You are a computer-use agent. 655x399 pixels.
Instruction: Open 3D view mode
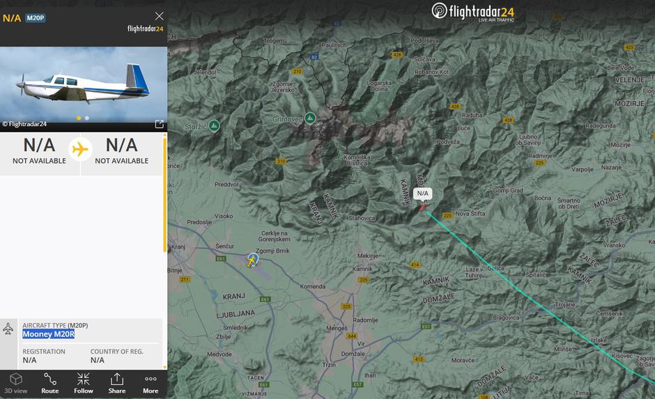[16, 384]
